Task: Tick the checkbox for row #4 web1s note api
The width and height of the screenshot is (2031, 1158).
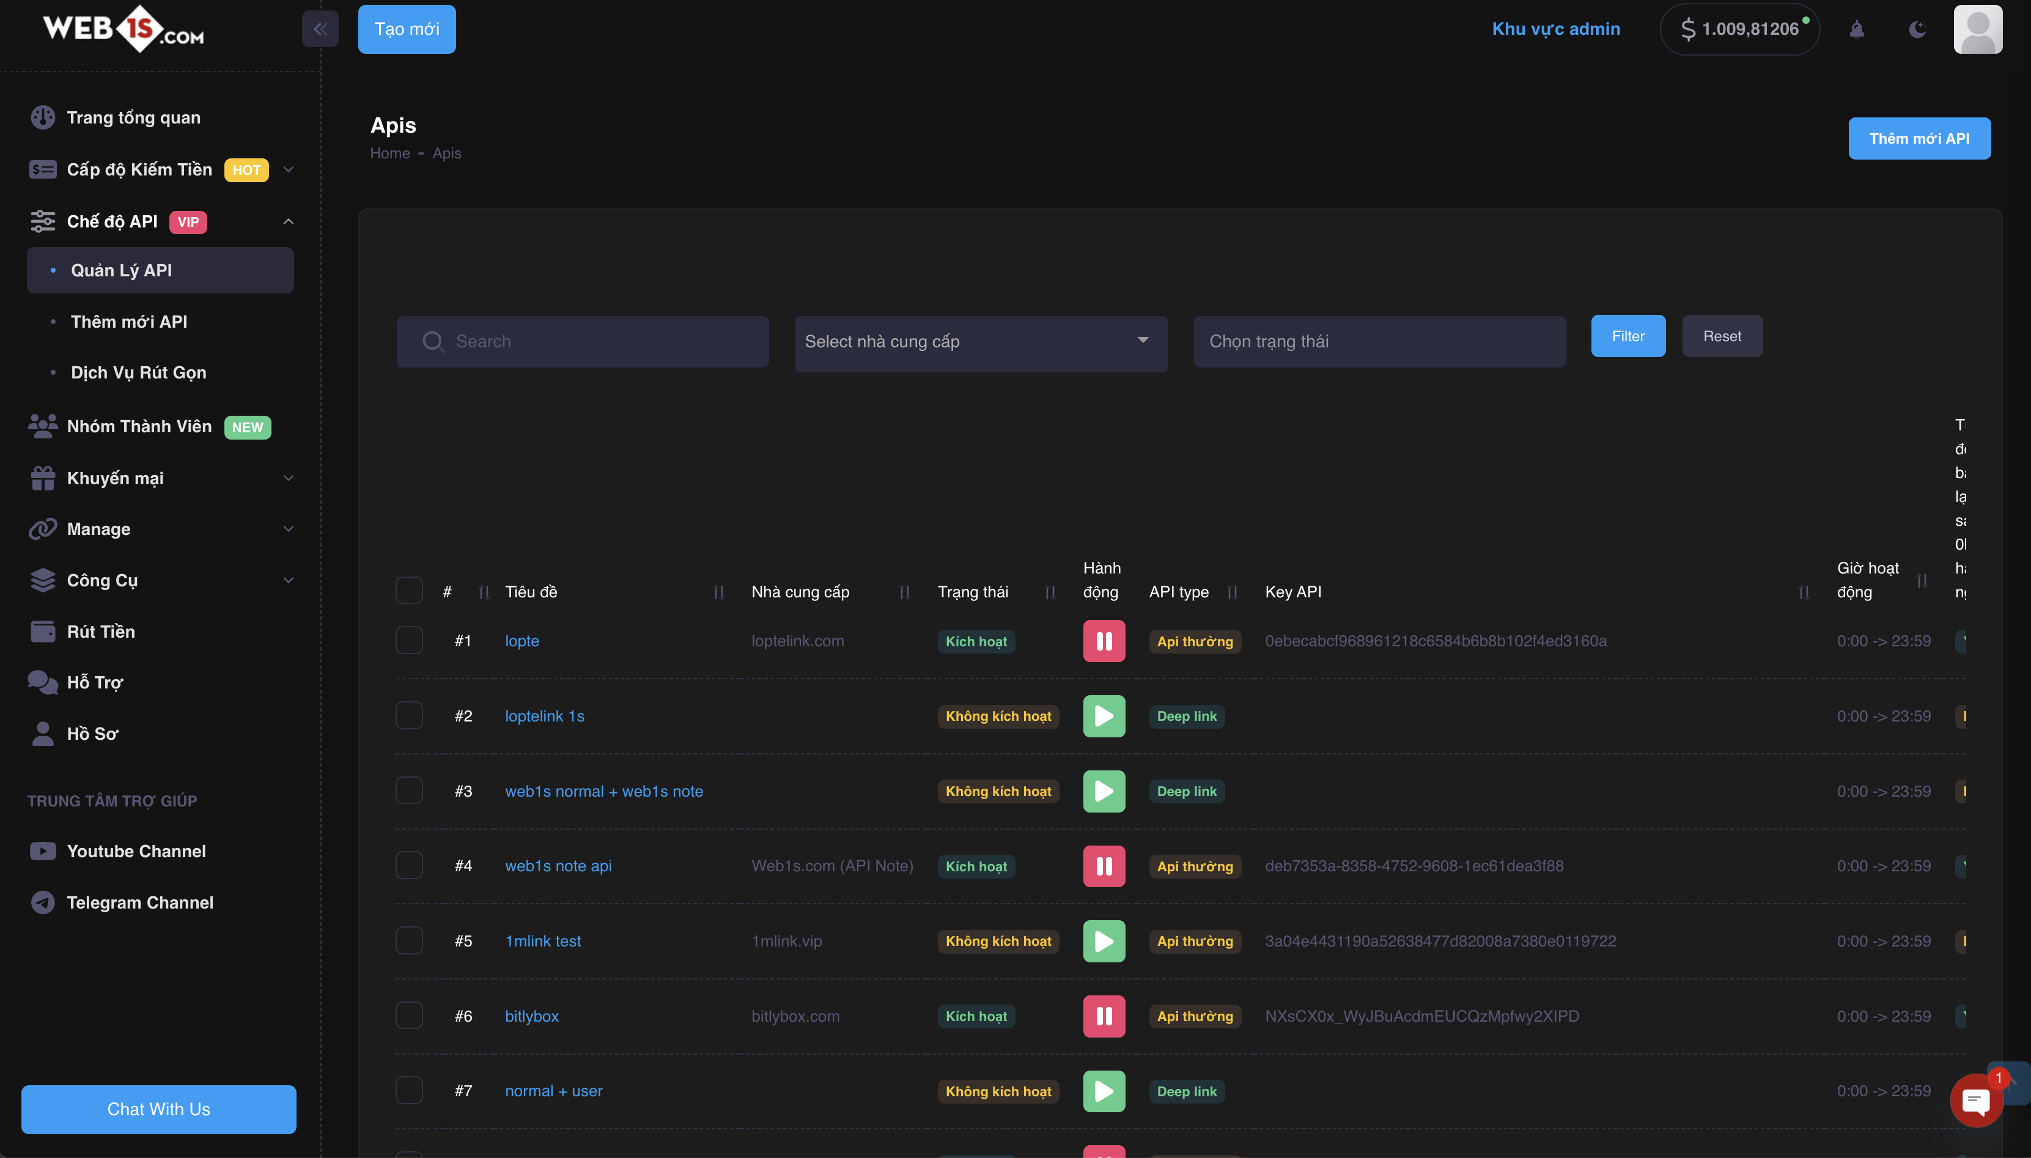Action: pyautogui.click(x=409, y=865)
